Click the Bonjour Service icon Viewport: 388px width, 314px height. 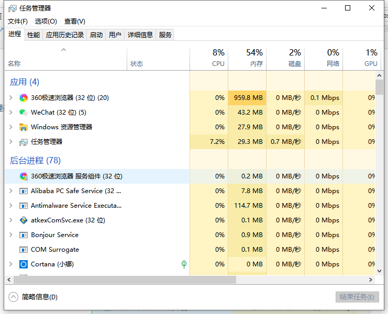click(24, 235)
